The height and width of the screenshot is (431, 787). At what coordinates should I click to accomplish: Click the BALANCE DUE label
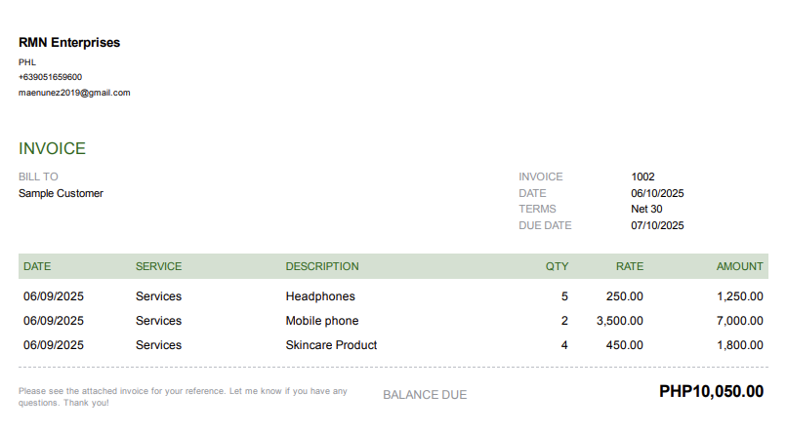tap(425, 395)
